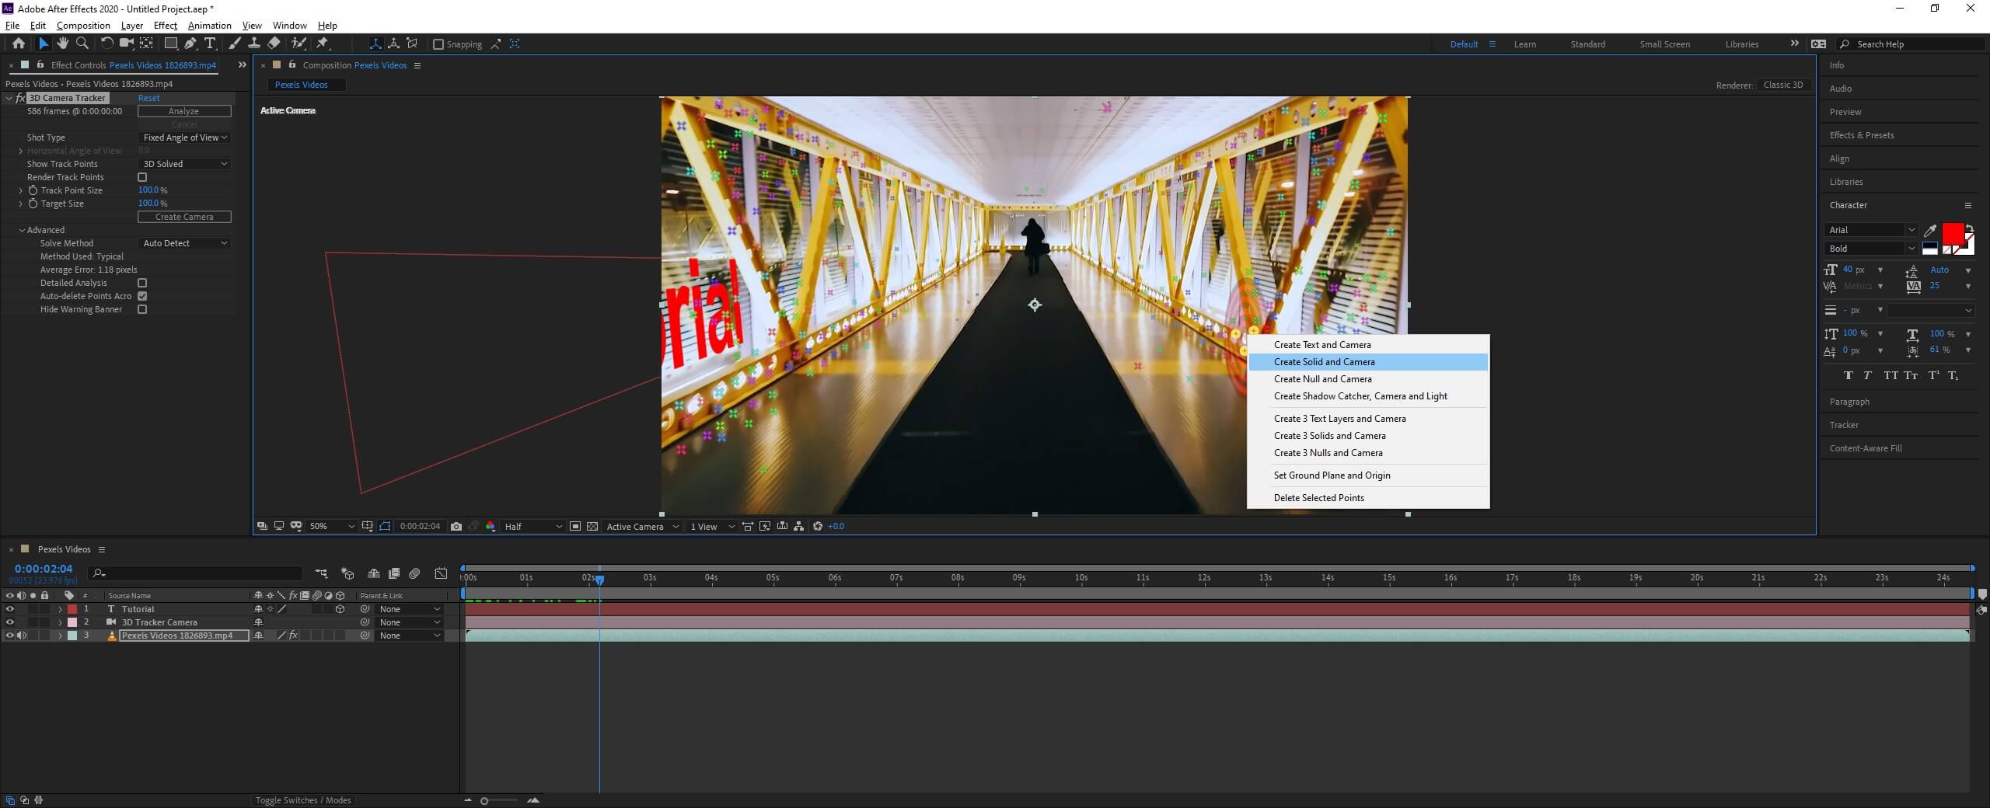
Task: Choose Create Null and Camera from context menu
Action: [1322, 379]
